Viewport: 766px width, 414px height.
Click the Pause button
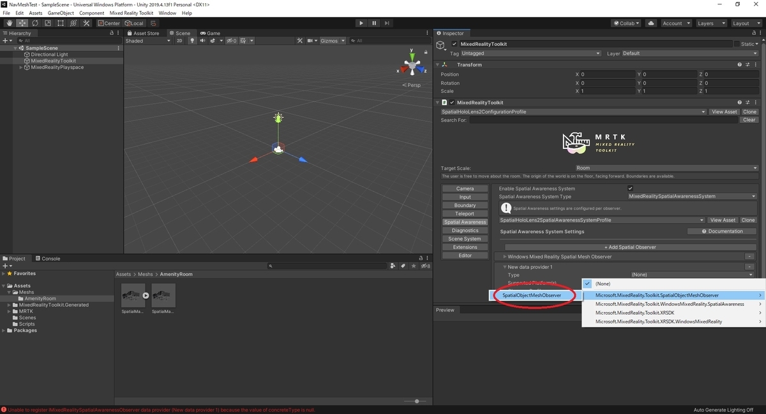tap(374, 24)
